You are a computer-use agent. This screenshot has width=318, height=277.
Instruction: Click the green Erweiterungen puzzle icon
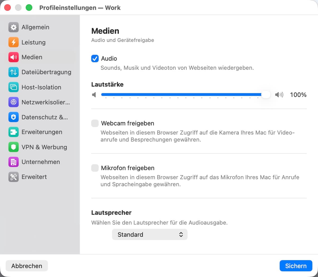14,132
